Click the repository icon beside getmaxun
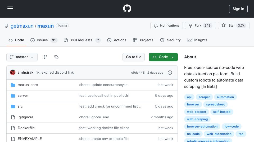254x142 pixels. tap(6, 26)
